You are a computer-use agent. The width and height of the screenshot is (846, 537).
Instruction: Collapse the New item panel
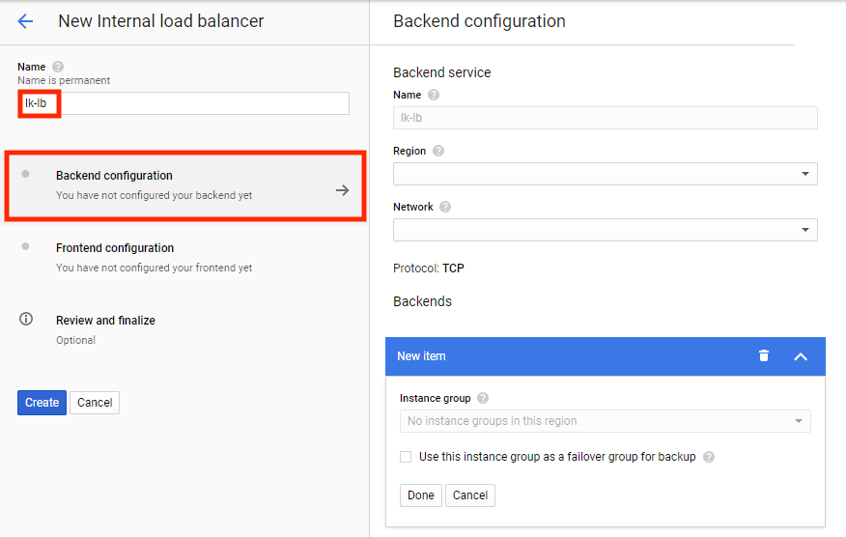[x=800, y=356]
